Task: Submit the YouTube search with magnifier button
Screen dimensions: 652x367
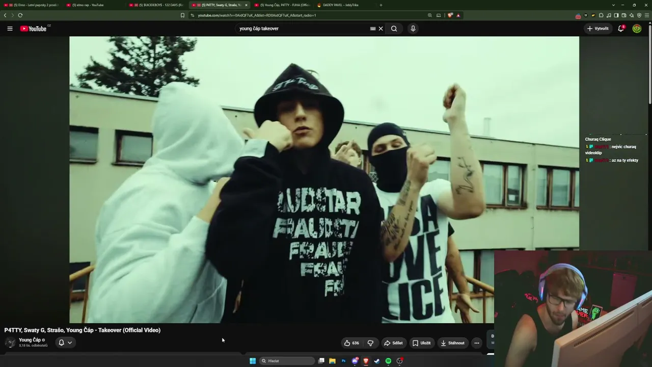Action: coord(394,29)
